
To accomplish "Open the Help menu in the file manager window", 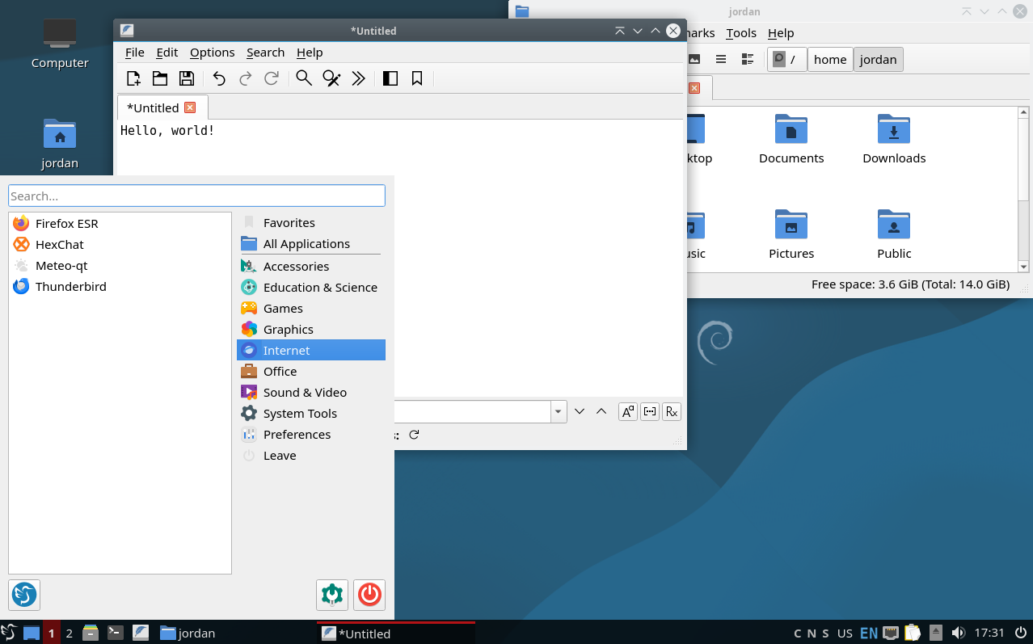I will point(781,33).
